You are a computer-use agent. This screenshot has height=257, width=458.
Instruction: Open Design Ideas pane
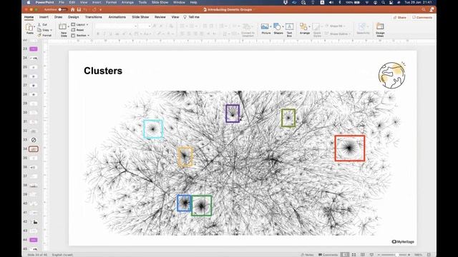[380, 30]
